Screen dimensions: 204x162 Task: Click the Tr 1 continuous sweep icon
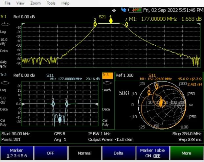(5, 24)
